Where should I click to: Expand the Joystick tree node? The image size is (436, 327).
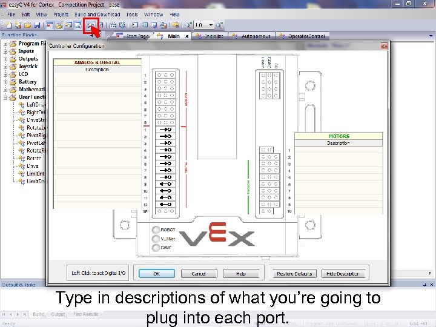point(5,67)
